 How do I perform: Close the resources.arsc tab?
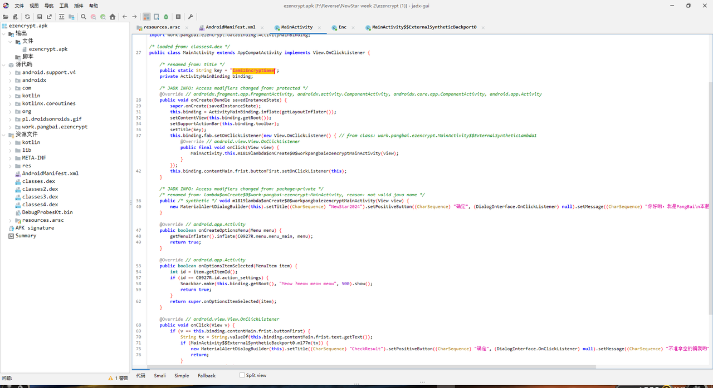pyautogui.click(x=187, y=27)
